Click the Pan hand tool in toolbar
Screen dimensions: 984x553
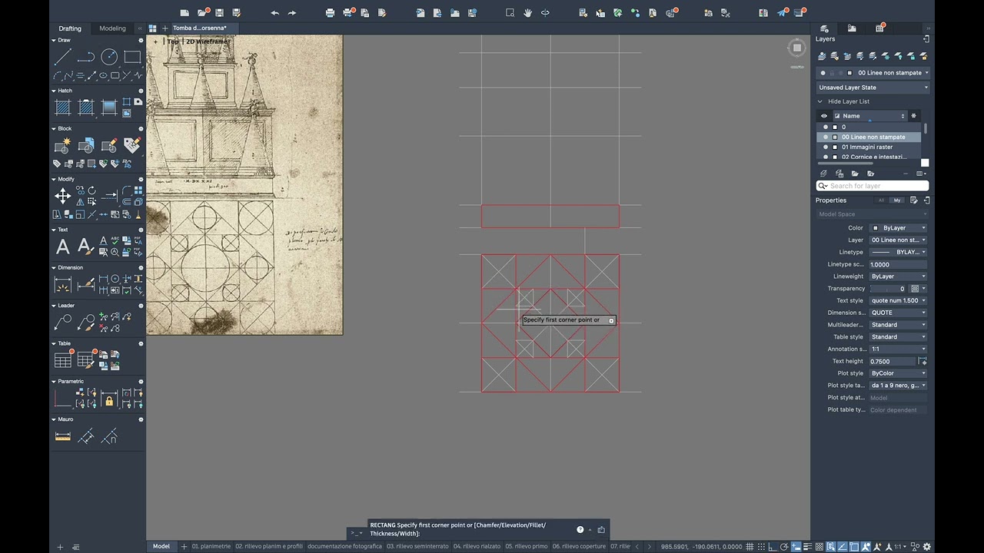527,12
